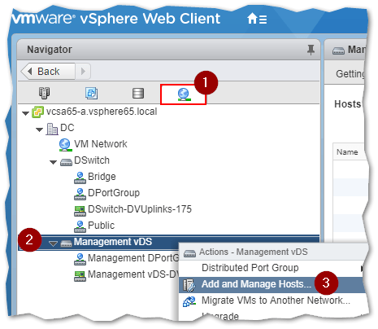Image resolution: width=378 pixels, height=329 pixels.
Task: Click Add and Manage Hosts menu icon
Action: [x=189, y=285]
